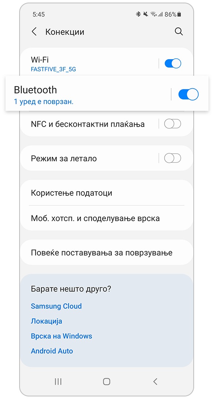Tap the back arrow to exit Конекции
This screenshot has width=214, height=399.
click(34, 32)
